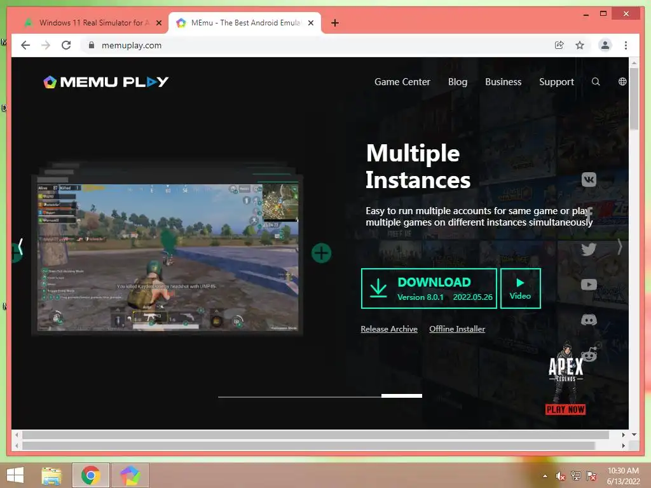Viewport: 651px width, 488px height.
Task: Open MEmu's Facebook page icon
Action: tap(589, 214)
